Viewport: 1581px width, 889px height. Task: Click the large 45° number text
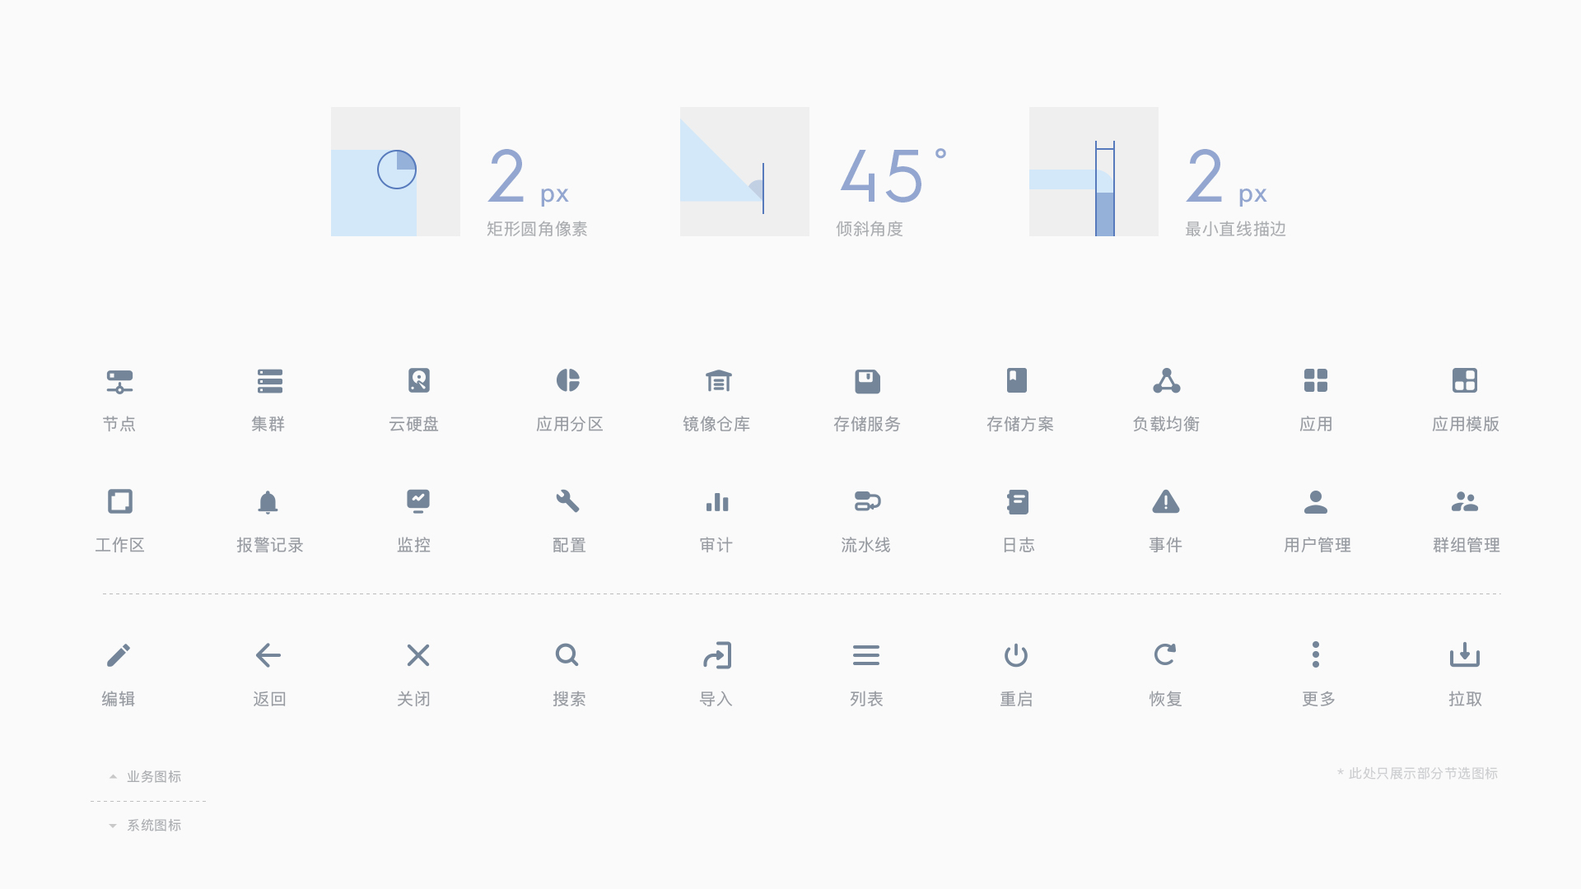[893, 175]
